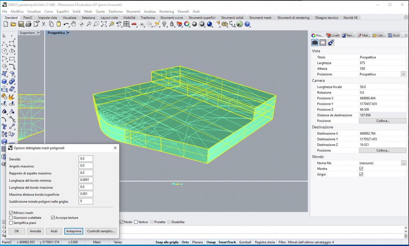409x246 pixels.
Task: Click the Save file icon in toolbar
Action: pos(21,24)
